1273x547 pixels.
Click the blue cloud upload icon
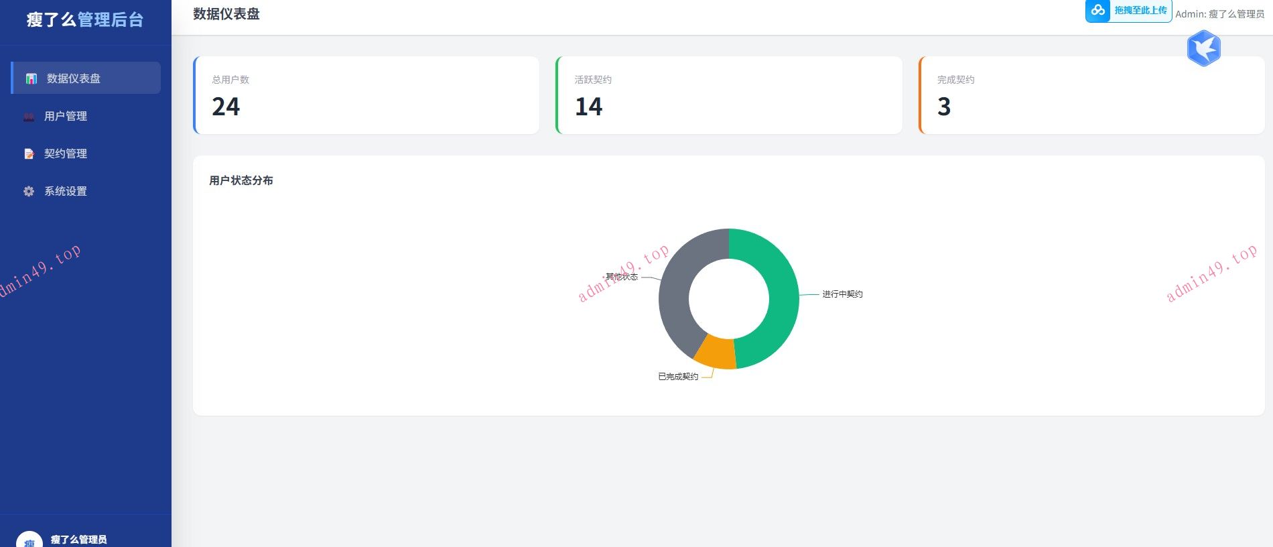1097,11
